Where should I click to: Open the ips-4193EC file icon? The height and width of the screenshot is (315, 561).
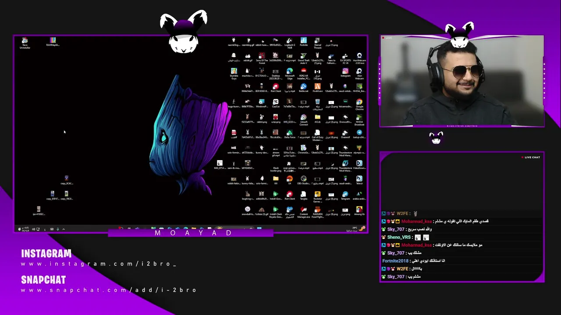(x=39, y=211)
